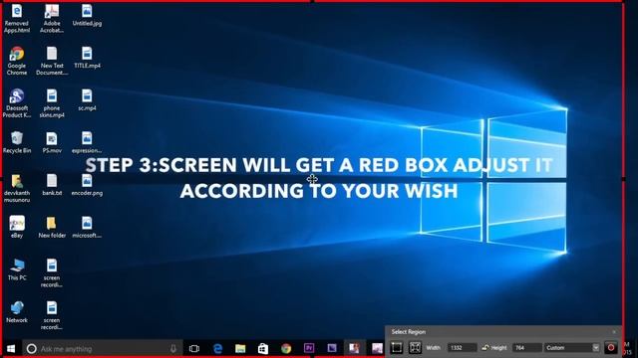Toggle the aspect ratio lock beside Height
This screenshot has width=638, height=358.
pyautogui.click(x=484, y=348)
